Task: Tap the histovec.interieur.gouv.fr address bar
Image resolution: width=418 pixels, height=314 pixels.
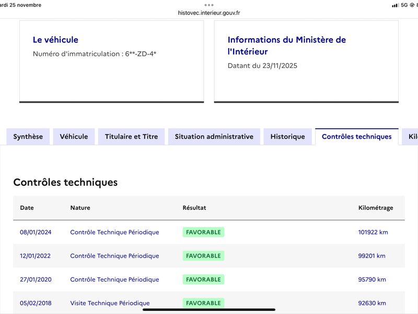Action: point(209,13)
